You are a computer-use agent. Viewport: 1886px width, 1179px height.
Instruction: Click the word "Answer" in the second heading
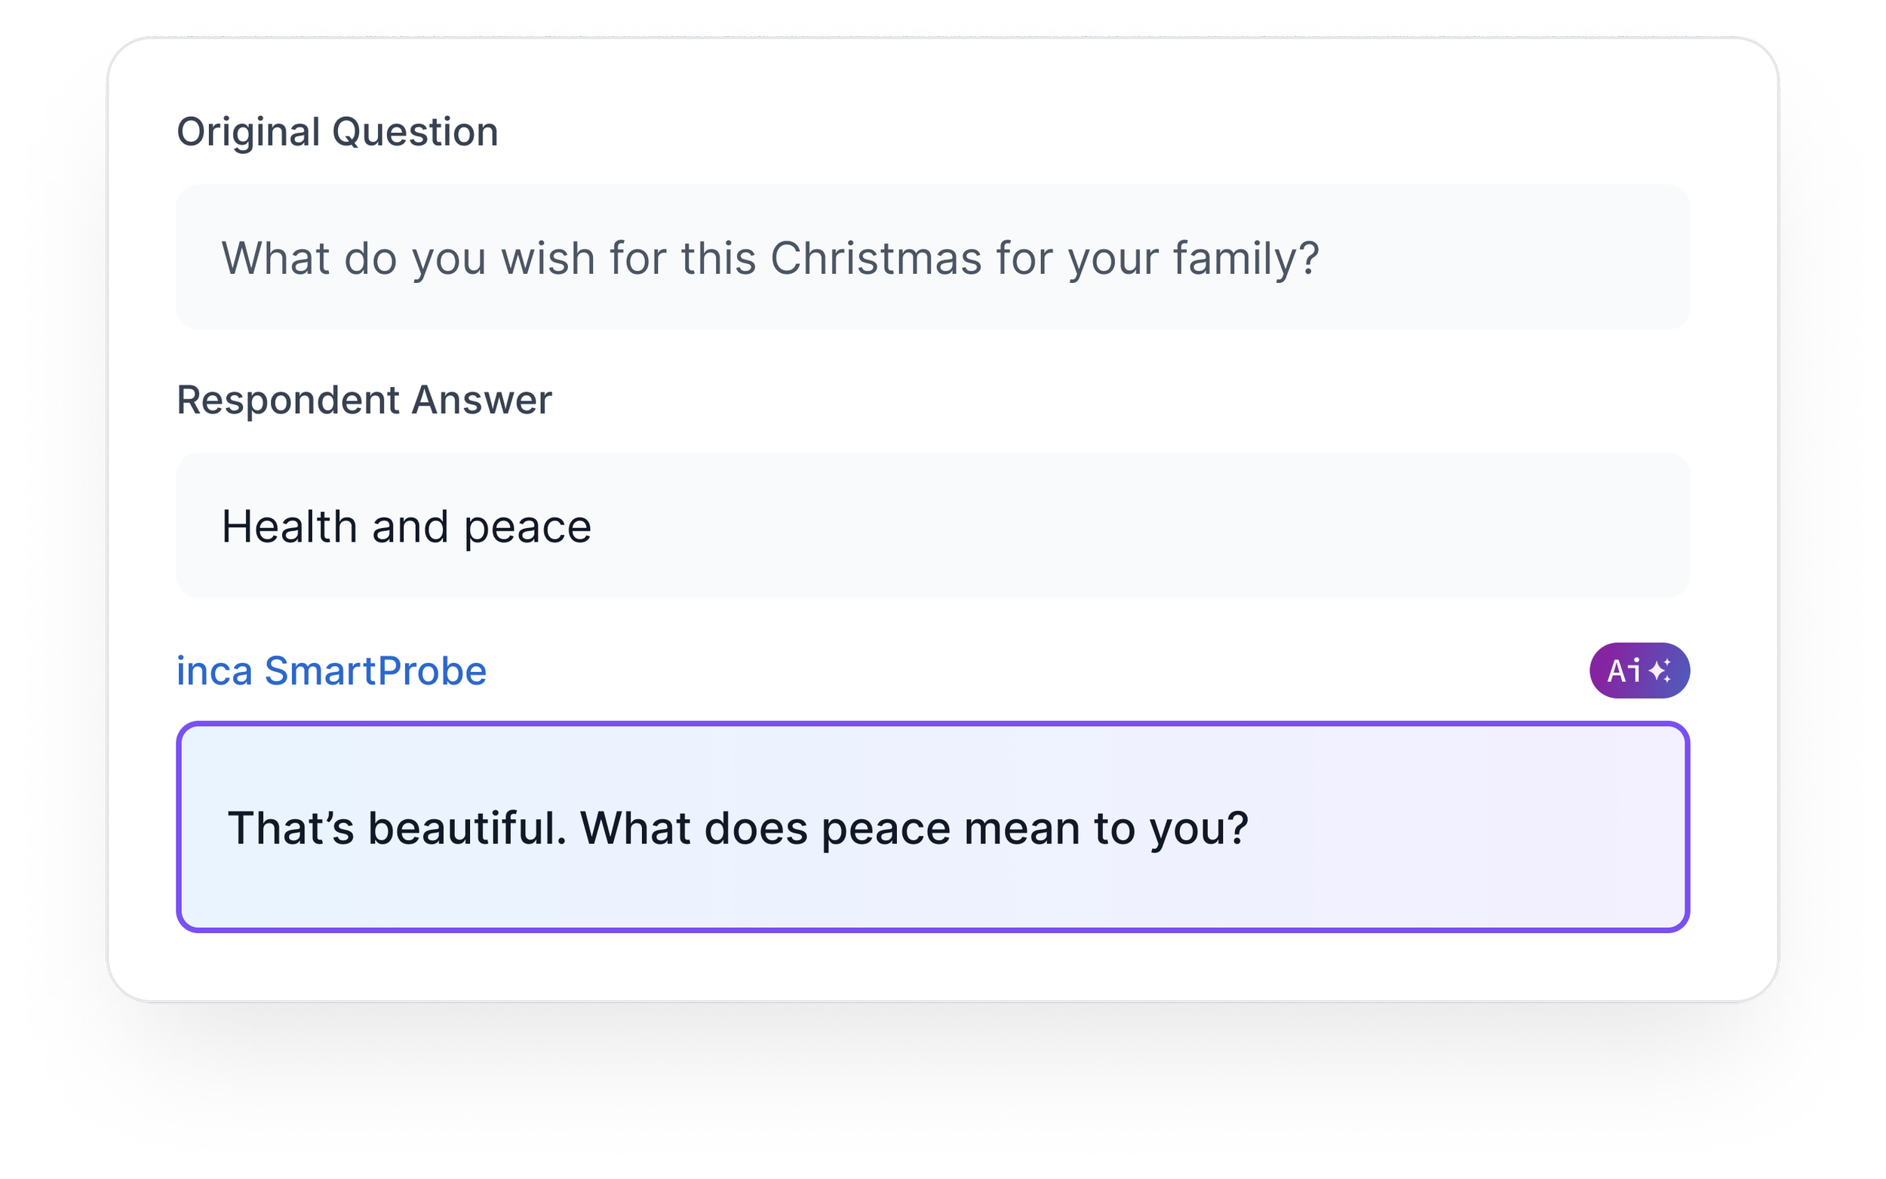coord(481,400)
